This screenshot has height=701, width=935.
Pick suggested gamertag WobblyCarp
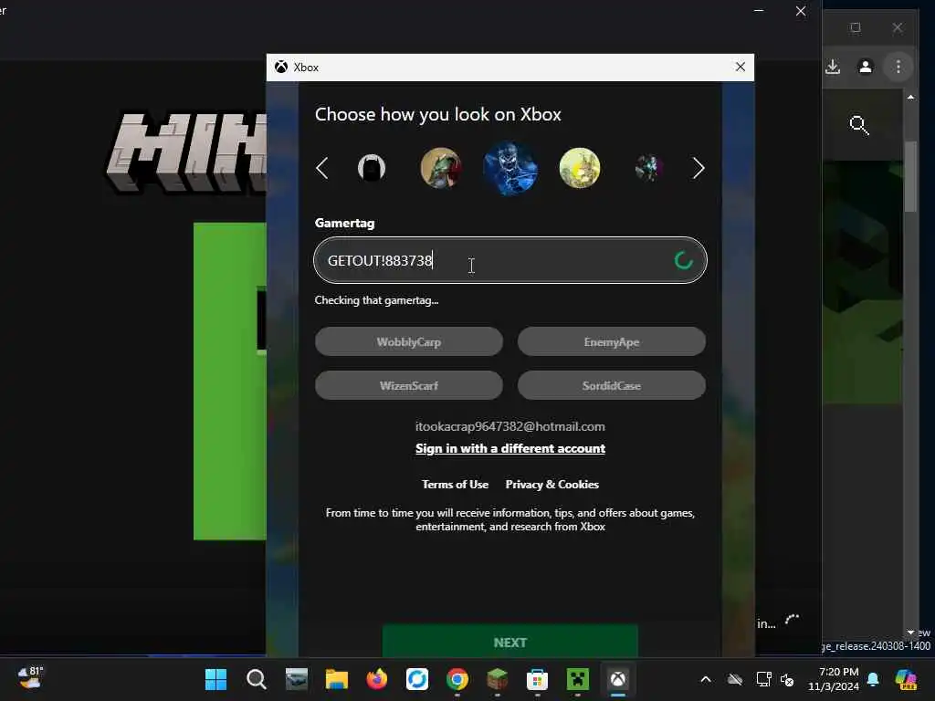409,341
